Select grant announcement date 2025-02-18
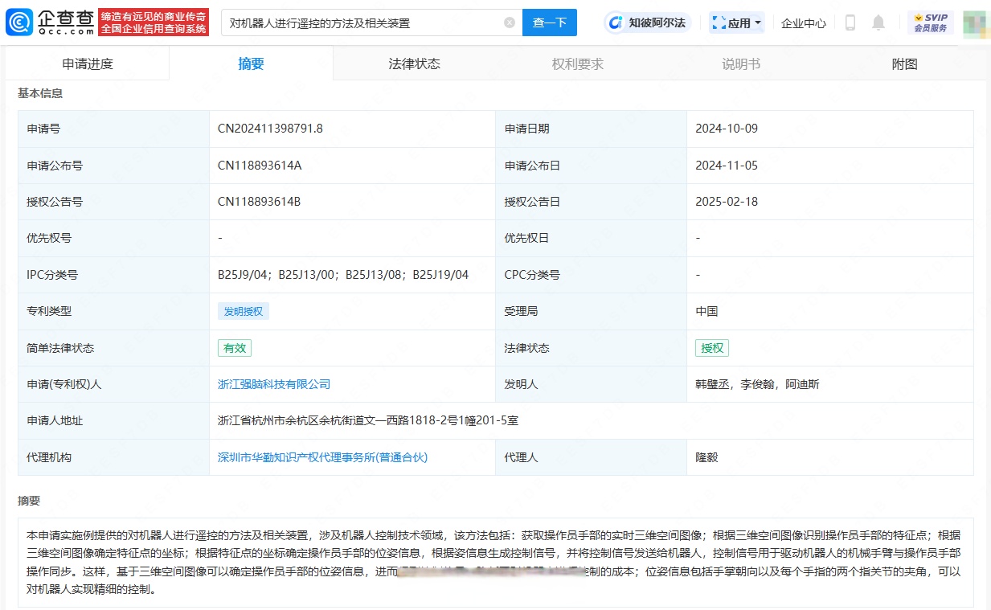This screenshot has width=991, height=610. click(727, 202)
